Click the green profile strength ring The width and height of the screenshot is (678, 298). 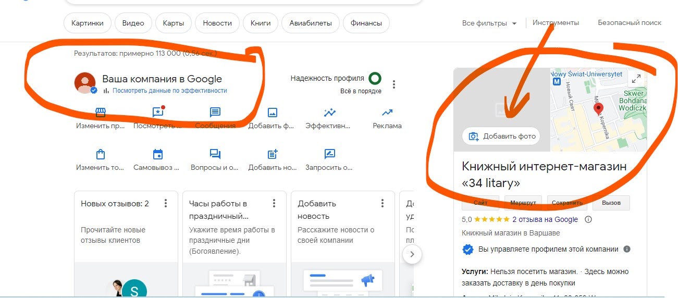click(375, 79)
